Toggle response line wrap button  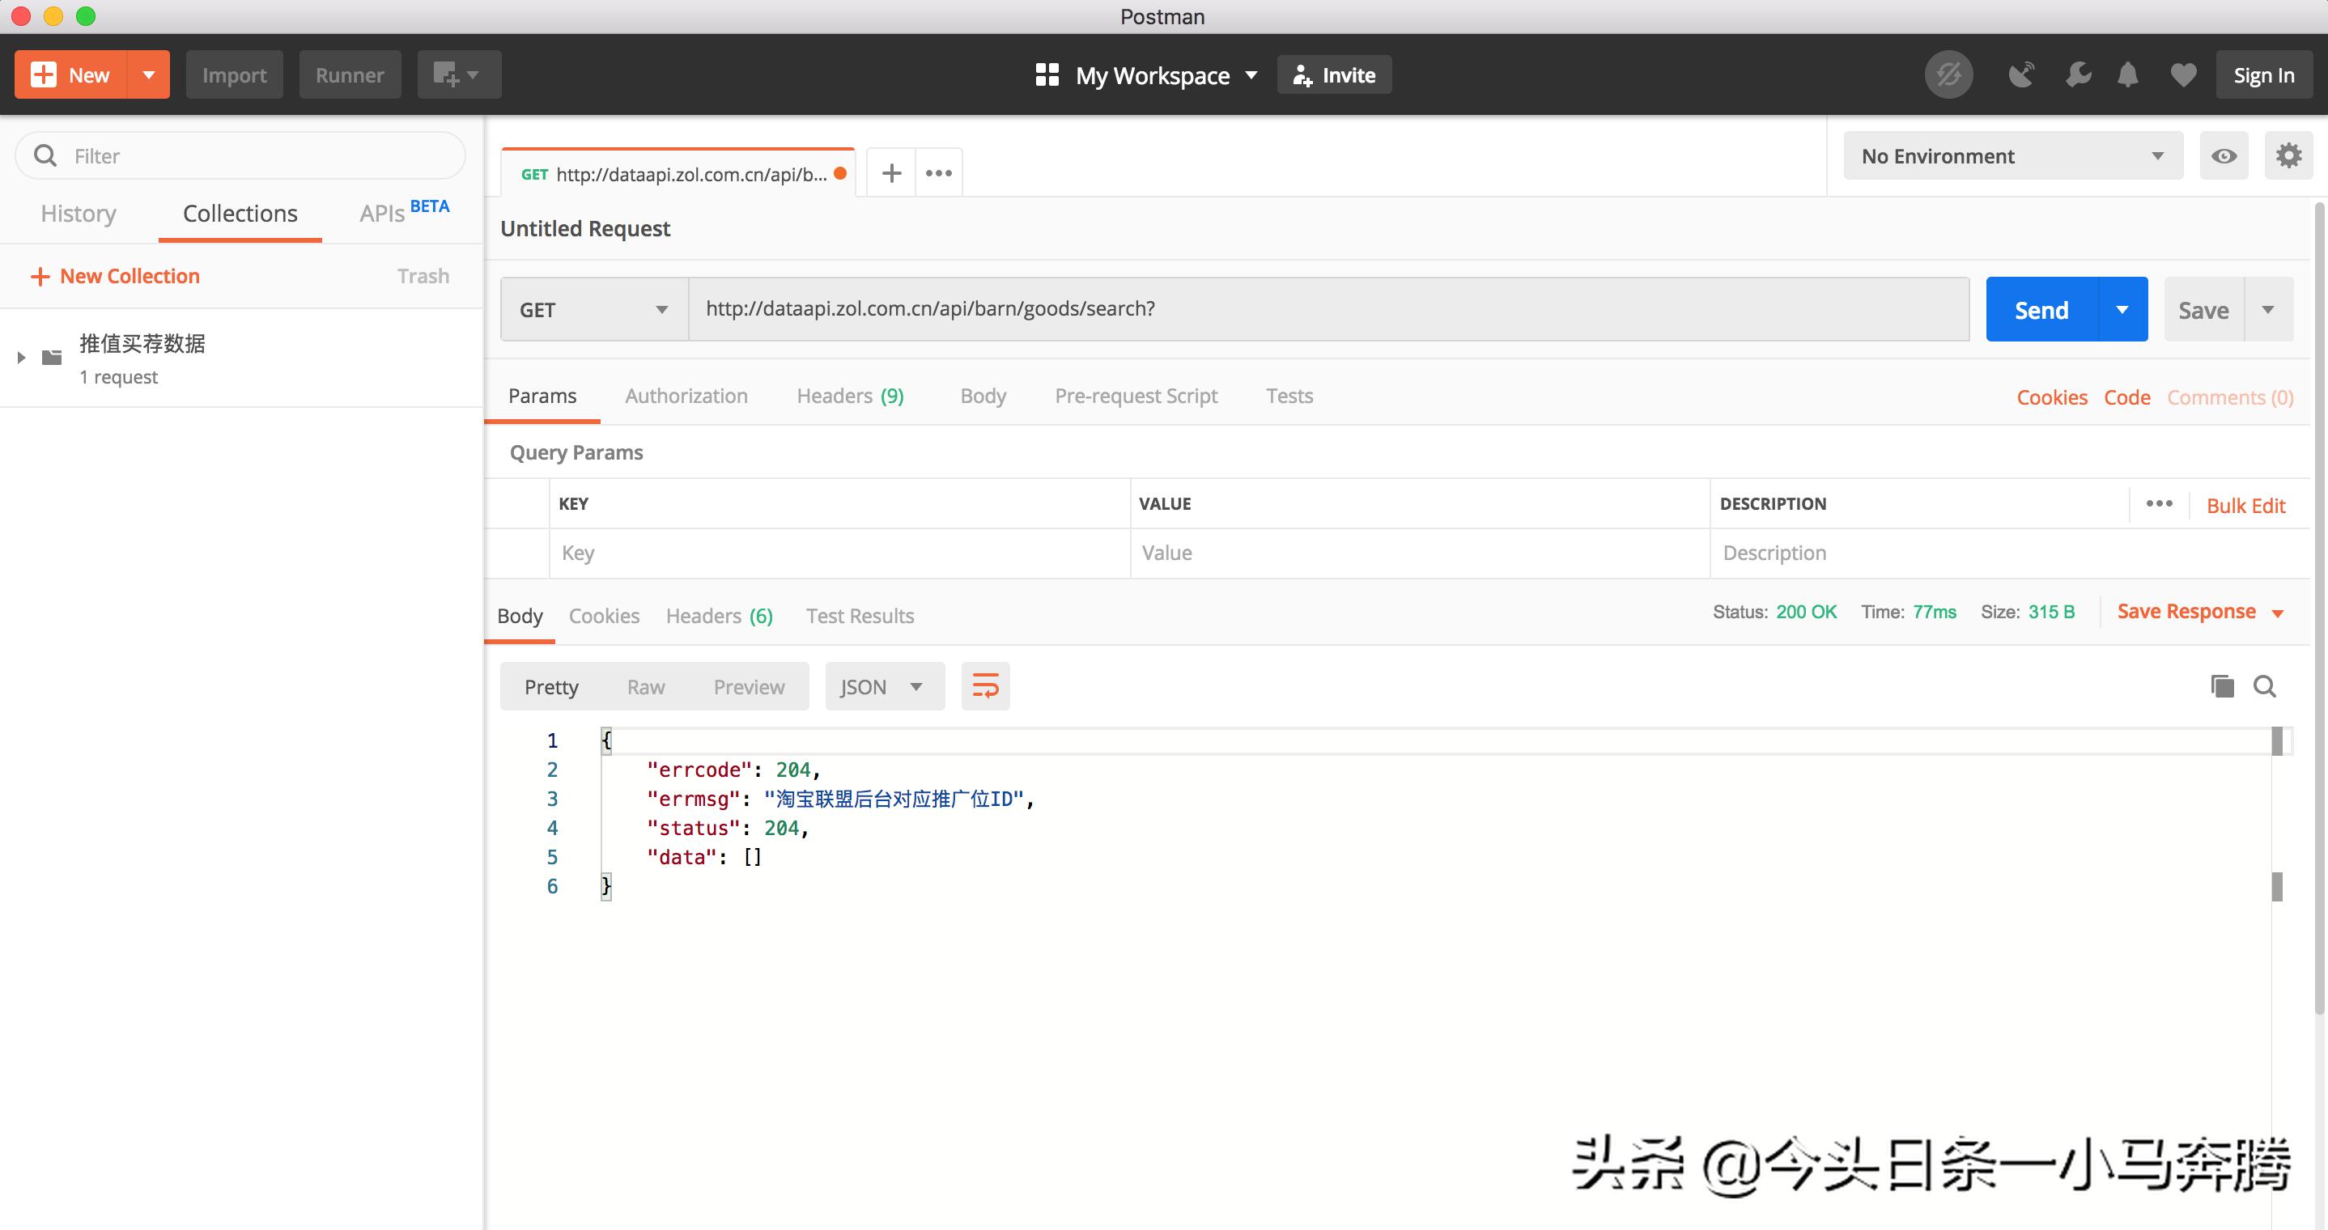985,687
